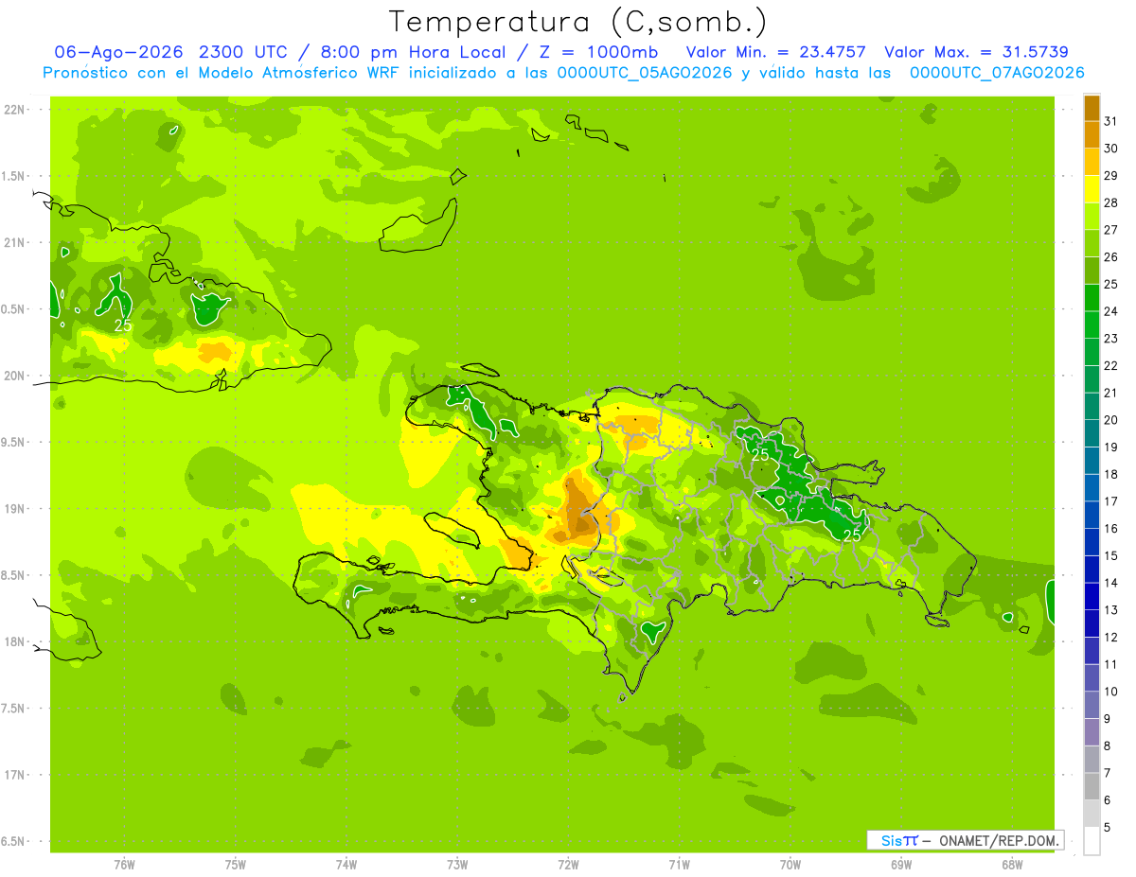Screen dimensions: 1136x877
Task: Click the teal color bar segment between 19 and 20
Action: coord(1092,433)
